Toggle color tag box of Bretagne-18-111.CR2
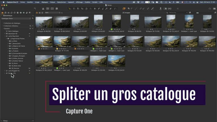Viewport: 217px width, 122px height. [x=148, y=29]
